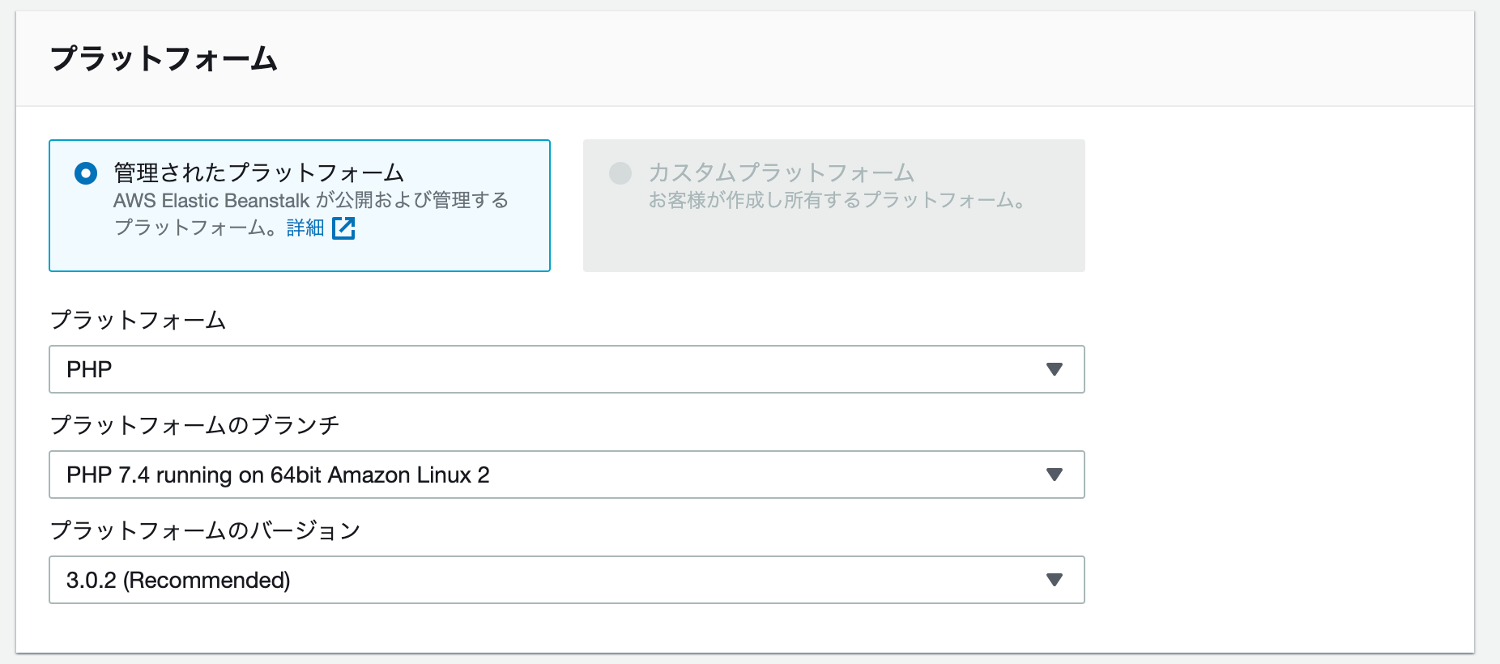Click the disabled custom platform card
The width and height of the screenshot is (1500, 664).
[834, 205]
